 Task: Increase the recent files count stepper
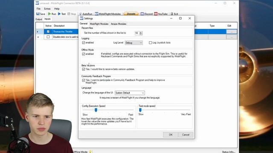point(141,32)
